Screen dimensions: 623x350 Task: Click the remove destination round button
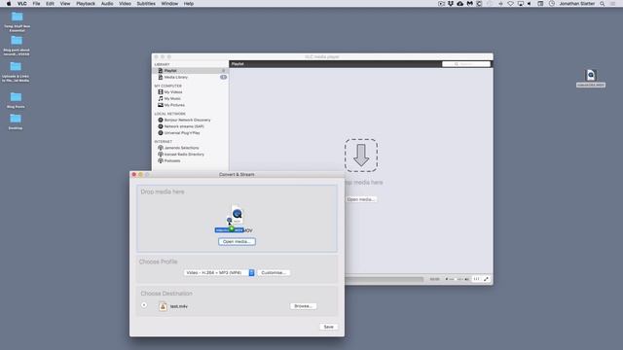[144, 305]
